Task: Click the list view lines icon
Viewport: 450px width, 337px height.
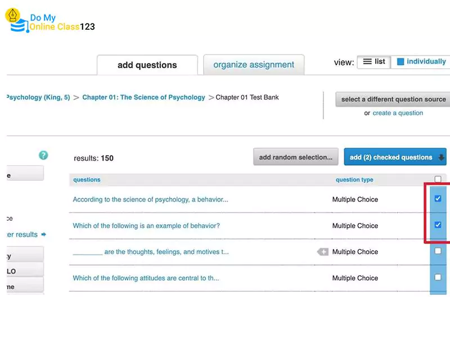Action: pyautogui.click(x=367, y=62)
